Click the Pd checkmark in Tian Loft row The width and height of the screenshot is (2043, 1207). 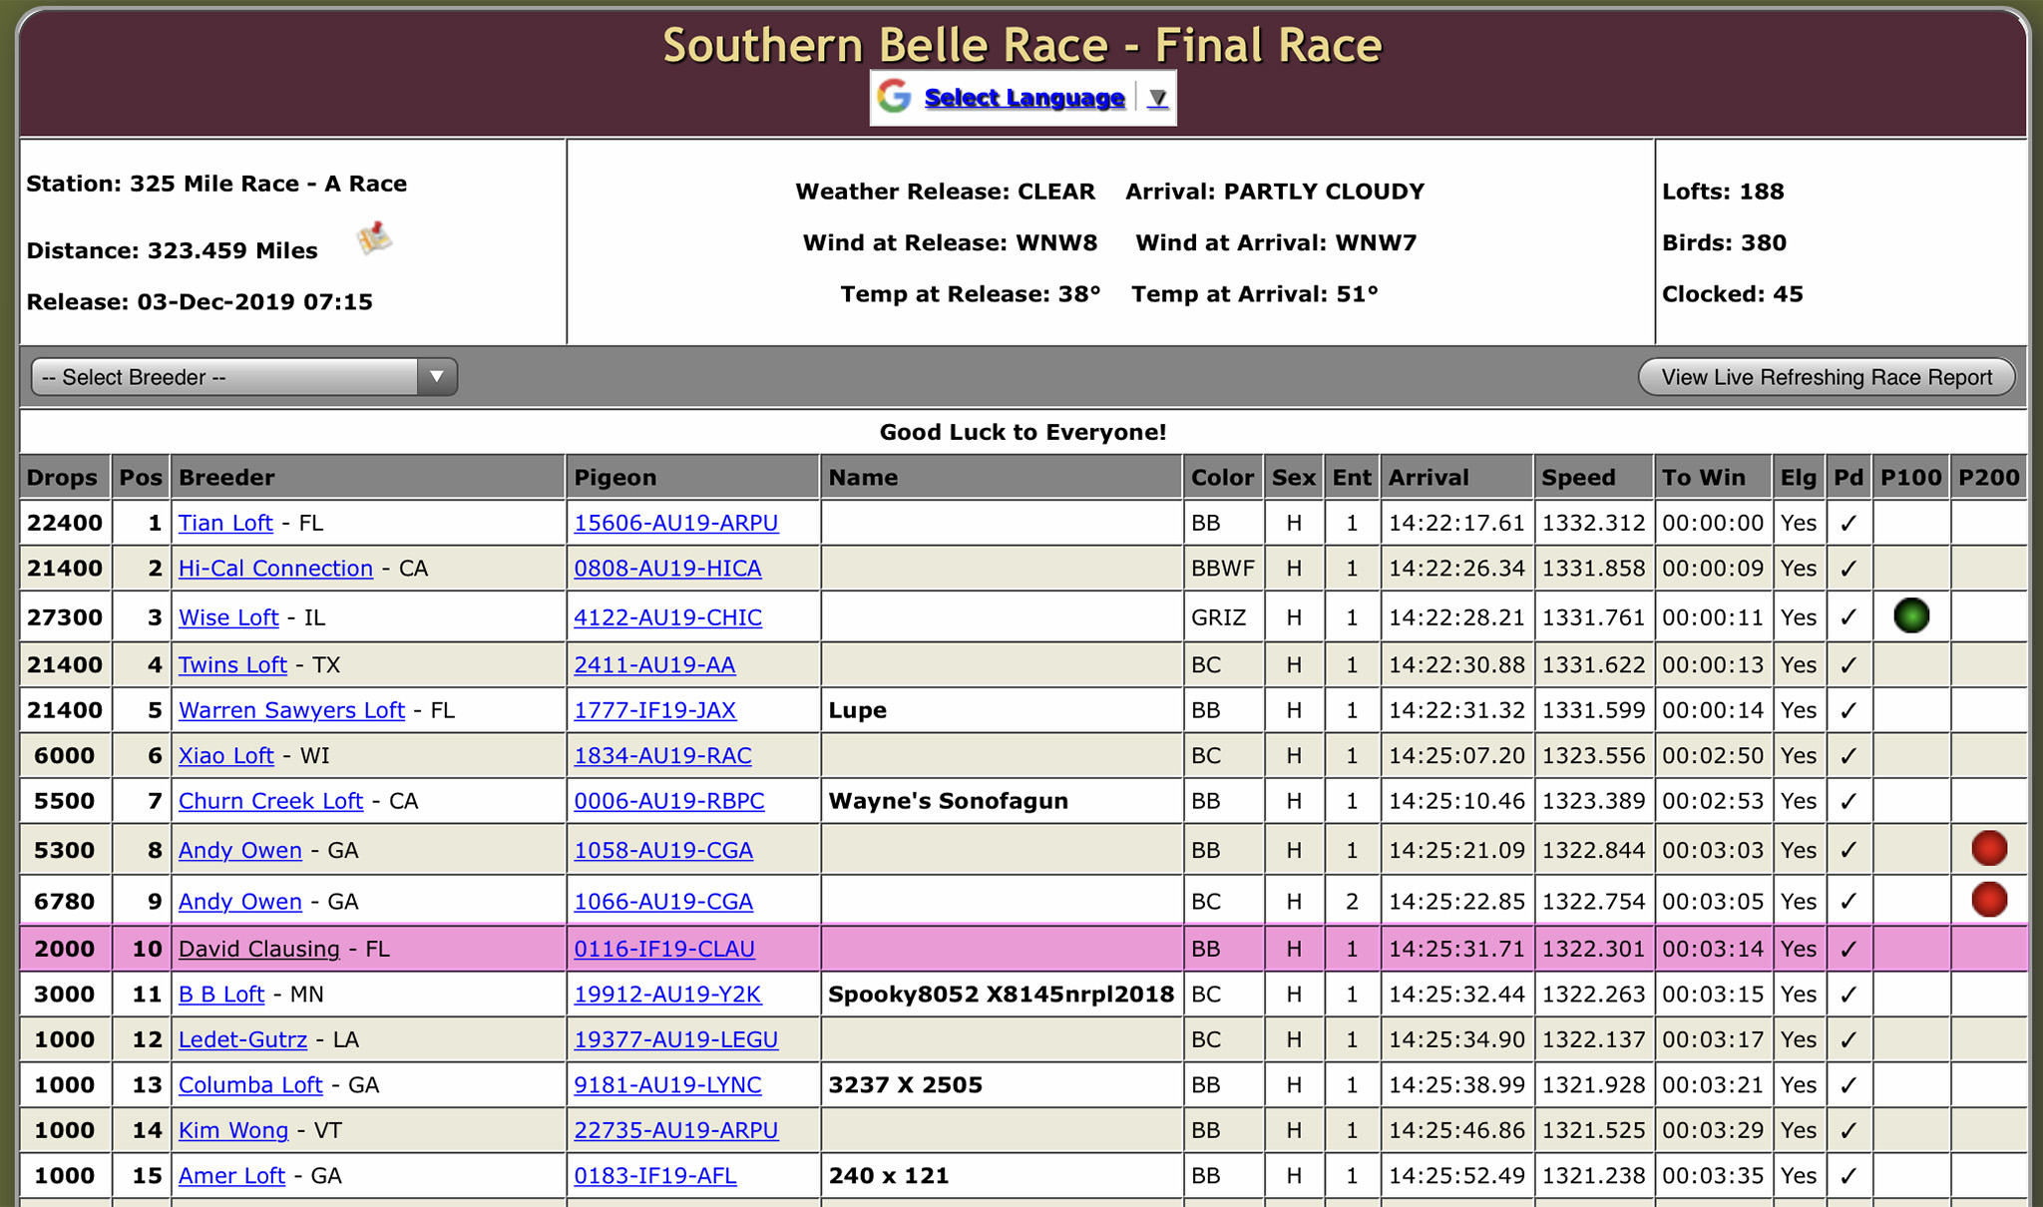pyautogui.click(x=1848, y=524)
